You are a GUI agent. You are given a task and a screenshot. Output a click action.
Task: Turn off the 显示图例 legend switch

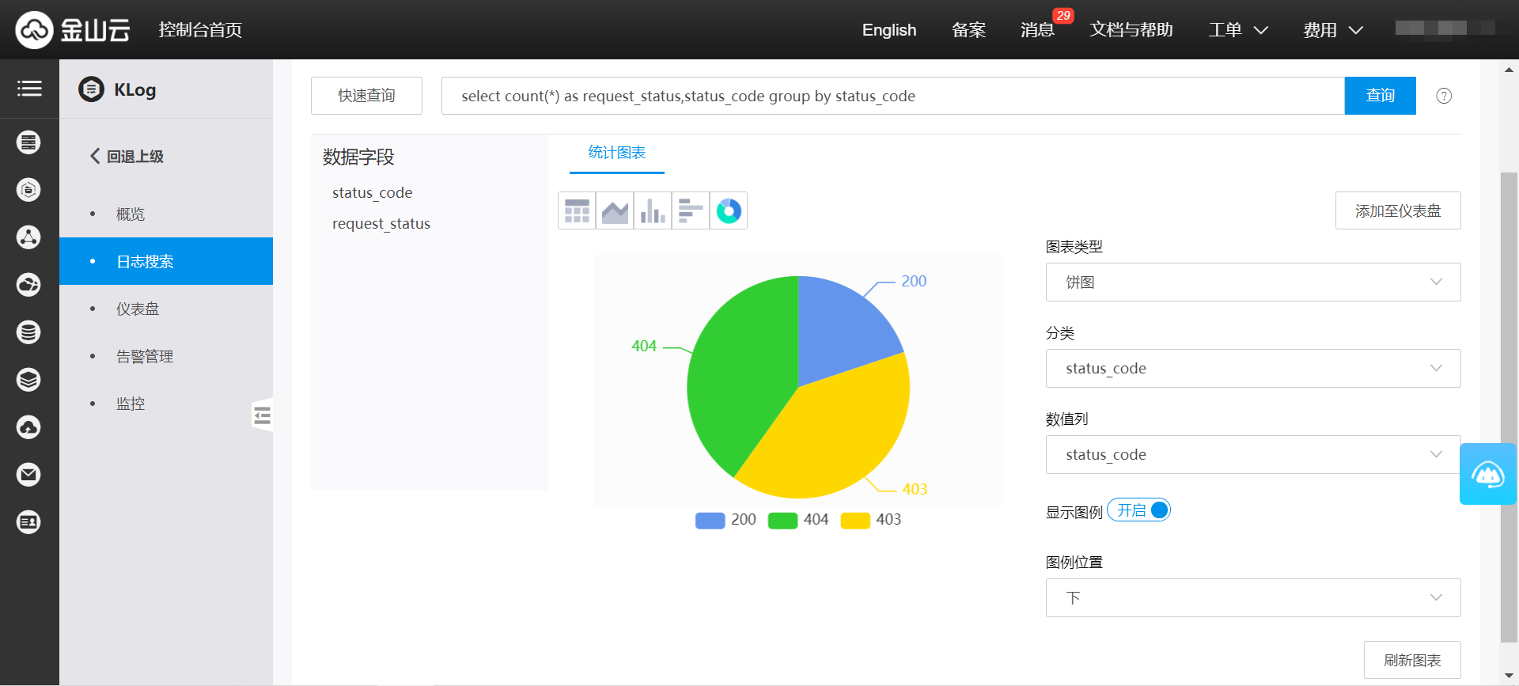point(1139,510)
